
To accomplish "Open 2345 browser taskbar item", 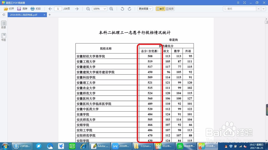I will [22, 146].
